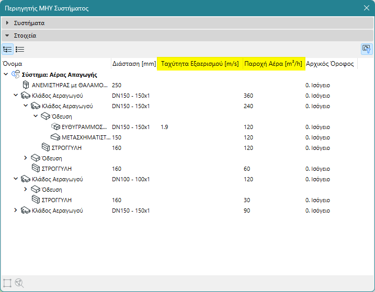The width and height of the screenshot is (375, 292).
Task: Collapse the DN100 Κλάδος Αεραγωγού
Action: click(16, 179)
